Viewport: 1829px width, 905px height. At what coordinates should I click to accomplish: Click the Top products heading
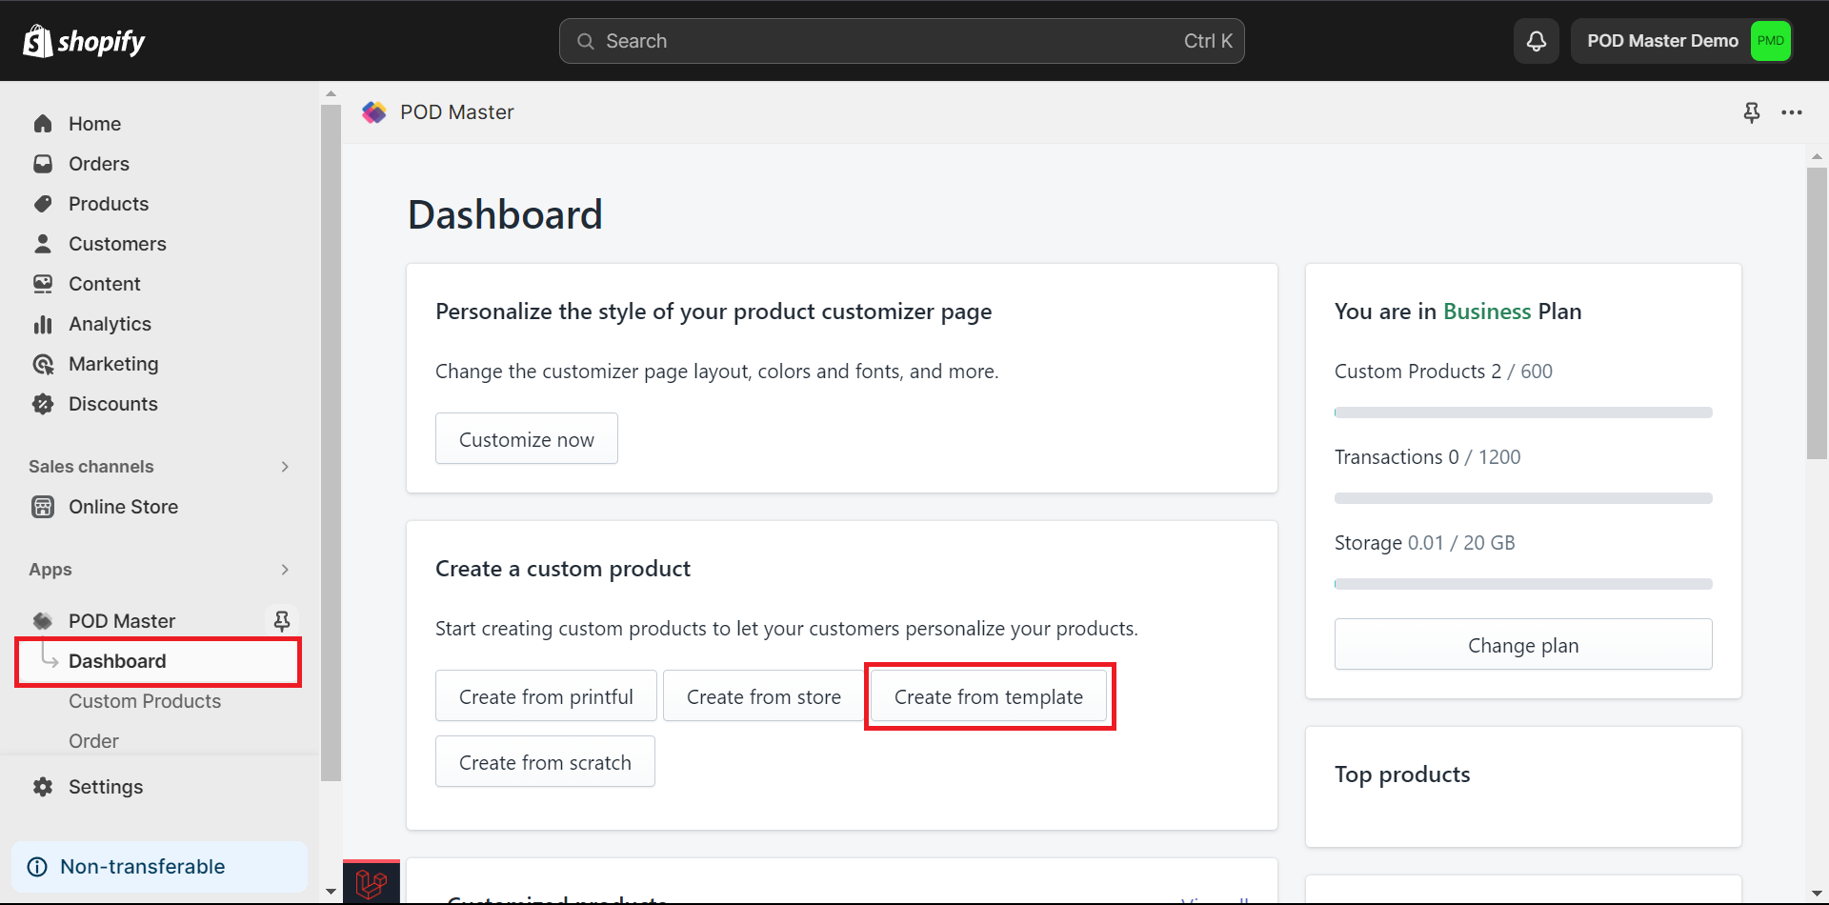[x=1402, y=774]
